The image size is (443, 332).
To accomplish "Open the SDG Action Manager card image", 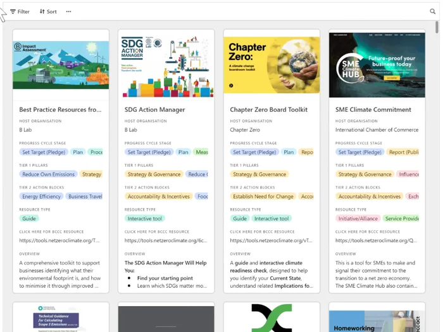I will pyautogui.click(x=166, y=66).
